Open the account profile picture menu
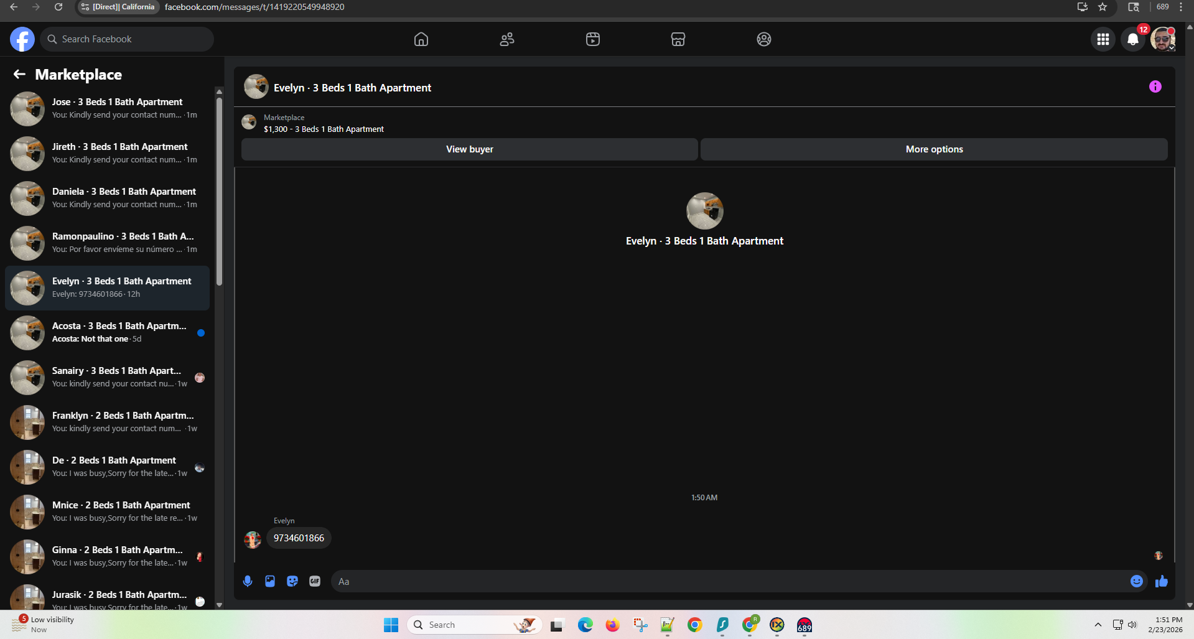 [1162, 39]
